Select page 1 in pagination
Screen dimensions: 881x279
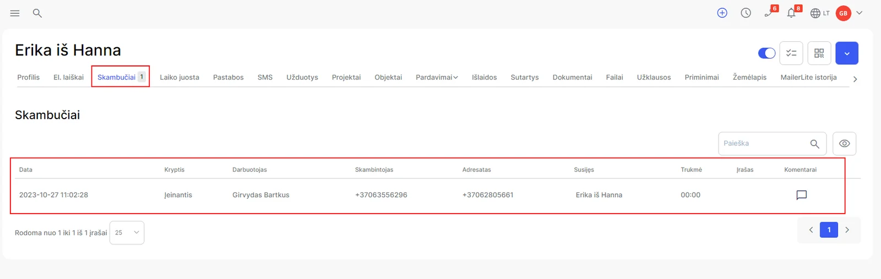(829, 230)
